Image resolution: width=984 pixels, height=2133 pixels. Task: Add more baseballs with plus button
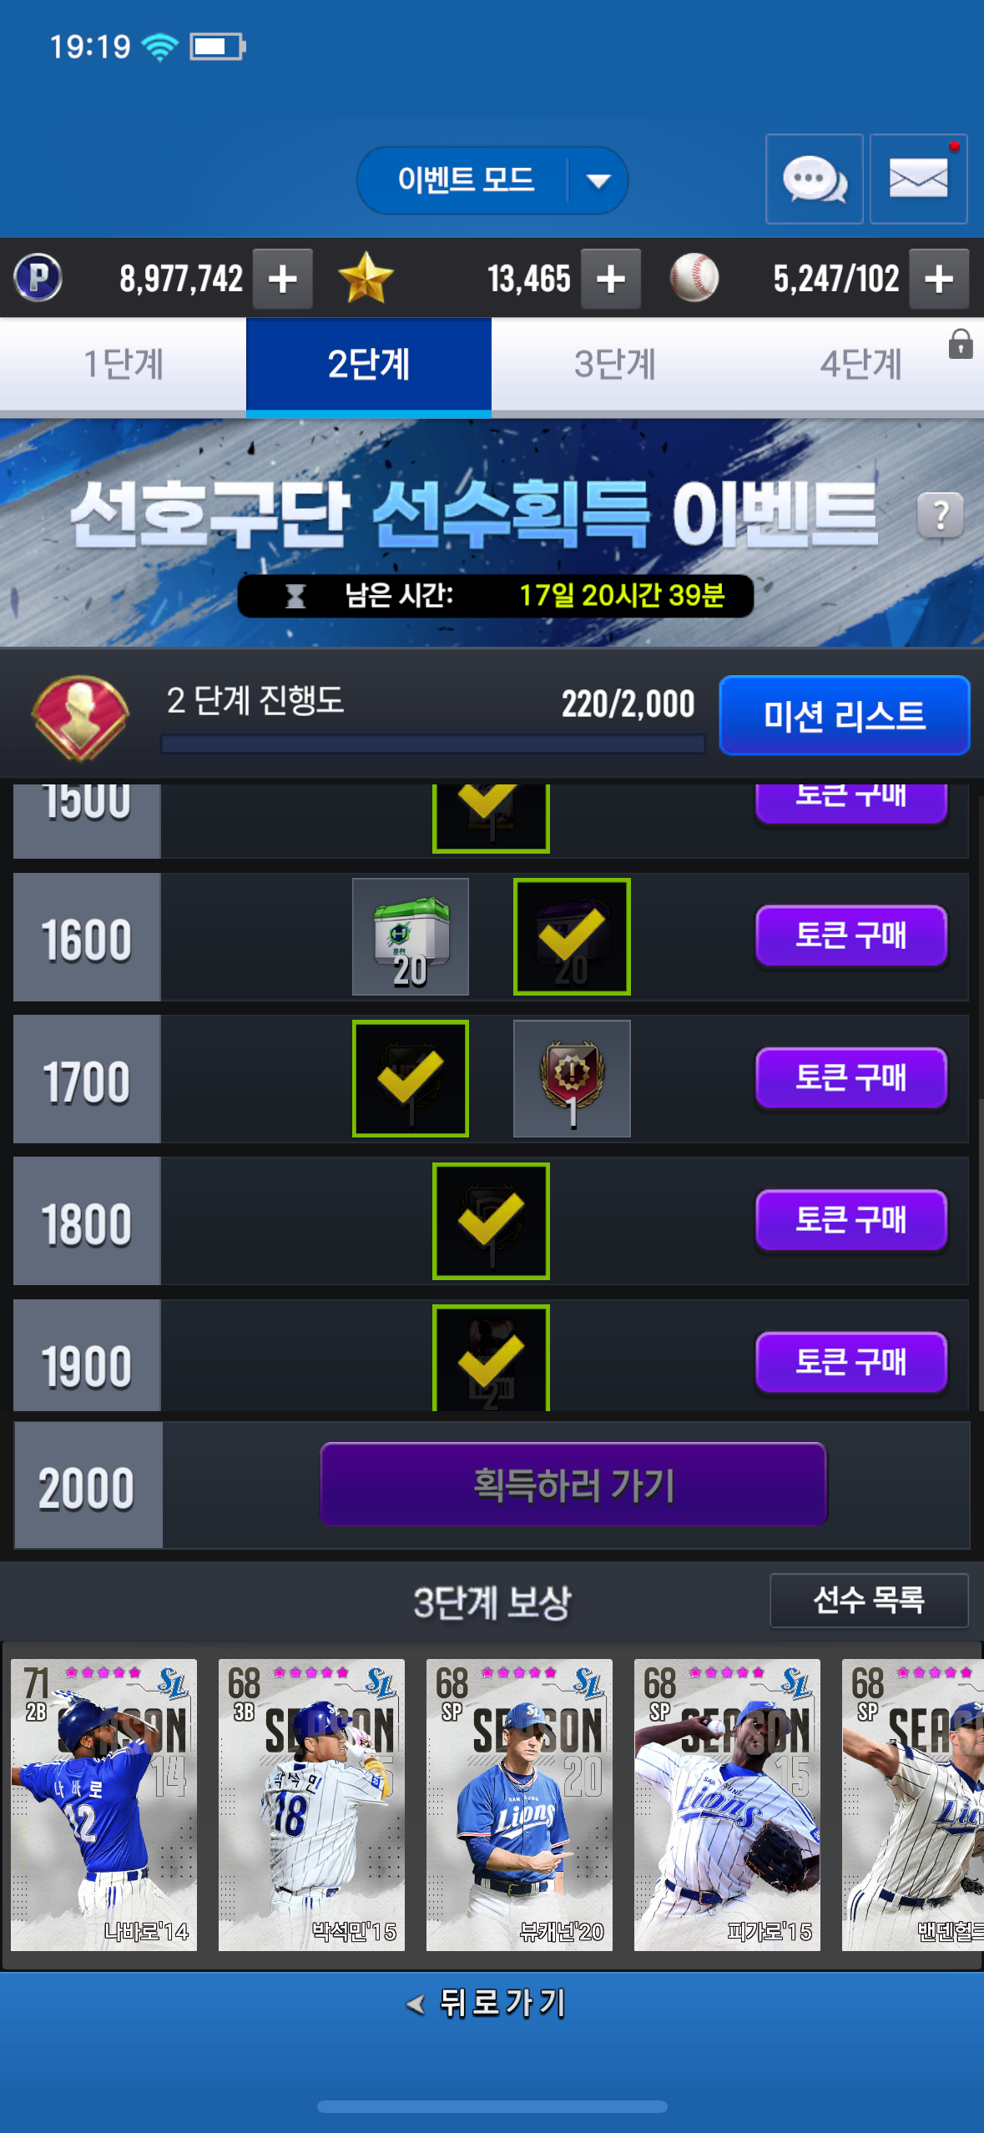point(939,279)
